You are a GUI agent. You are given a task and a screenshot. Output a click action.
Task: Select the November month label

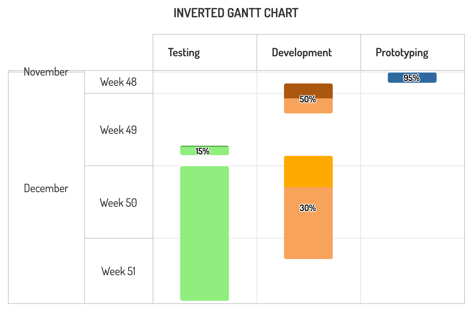pos(46,72)
